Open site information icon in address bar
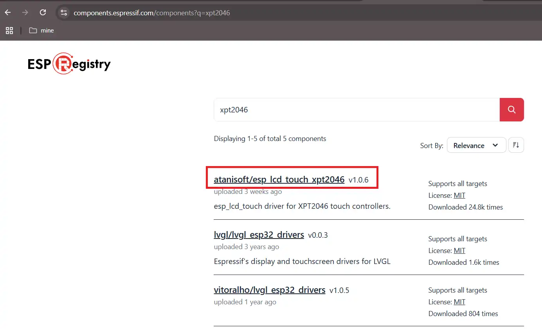542x329 pixels. coord(64,13)
